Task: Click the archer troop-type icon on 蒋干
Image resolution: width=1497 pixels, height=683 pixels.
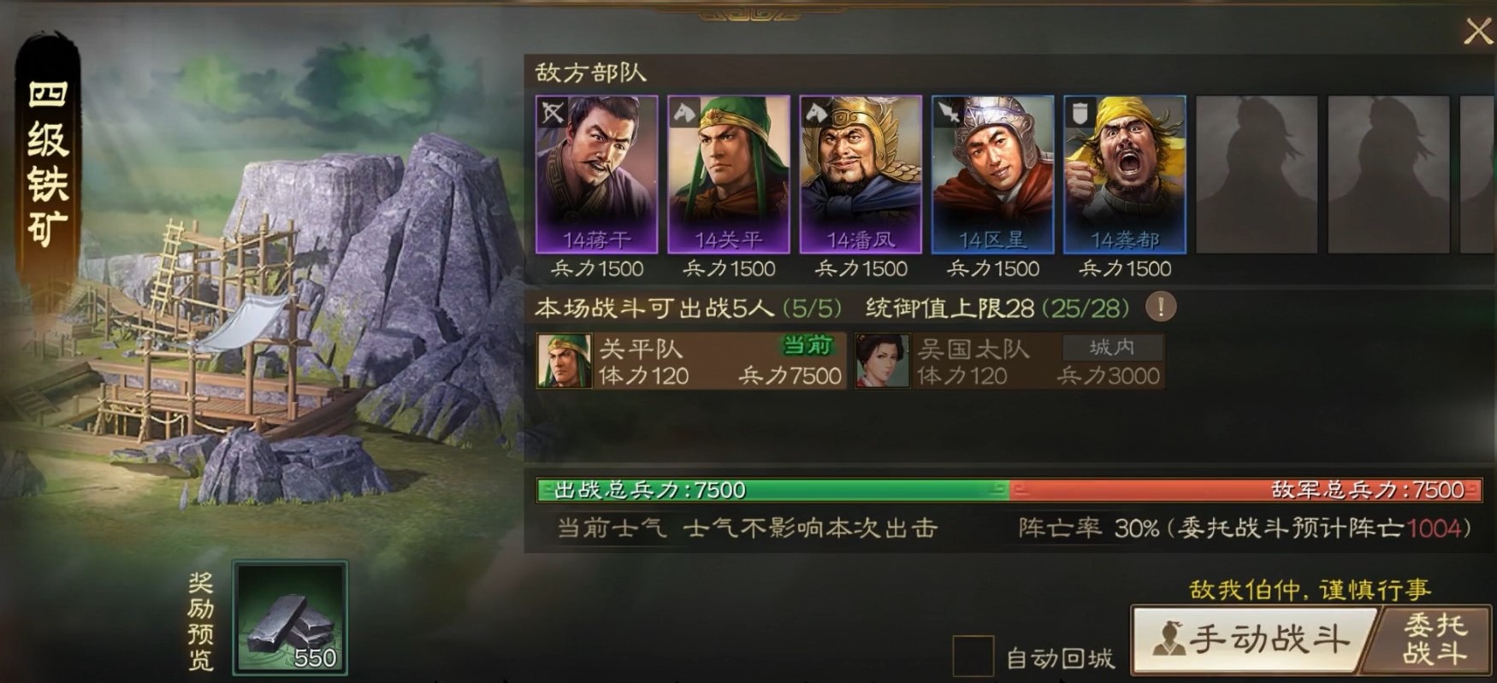Action: tap(553, 113)
